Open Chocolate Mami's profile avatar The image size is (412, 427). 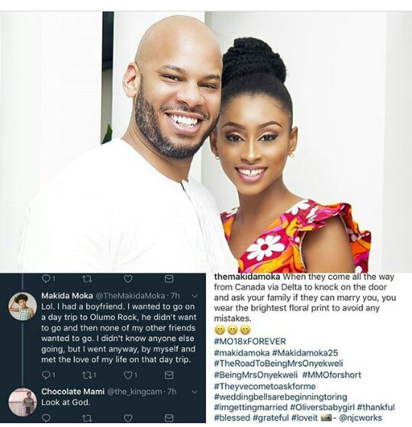click(22, 402)
